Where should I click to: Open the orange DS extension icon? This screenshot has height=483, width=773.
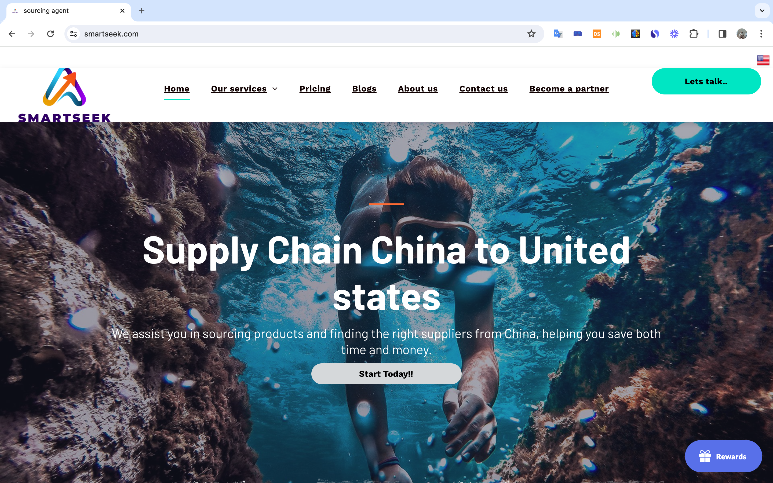[x=597, y=34]
